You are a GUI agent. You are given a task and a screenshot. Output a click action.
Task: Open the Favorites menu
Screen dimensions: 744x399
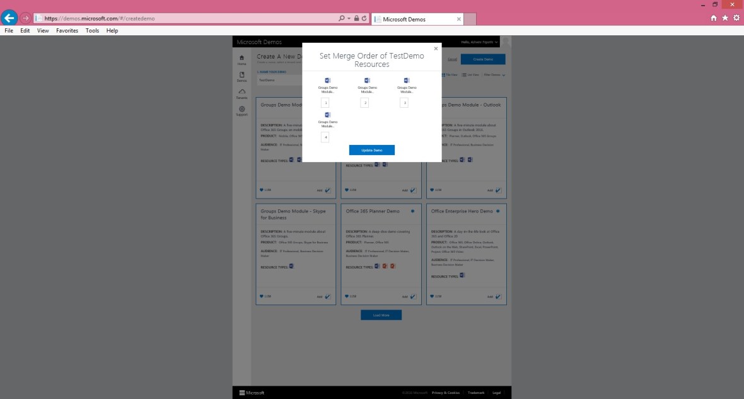tap(67, 30)
